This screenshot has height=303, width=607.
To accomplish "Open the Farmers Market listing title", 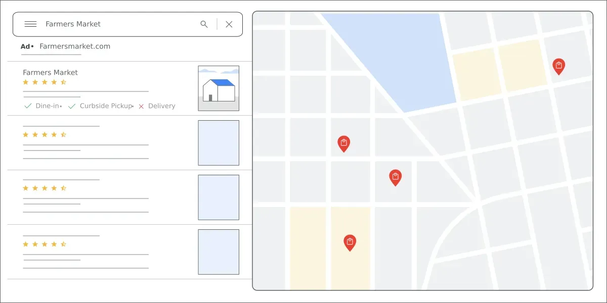I will [x=50, y=72].
